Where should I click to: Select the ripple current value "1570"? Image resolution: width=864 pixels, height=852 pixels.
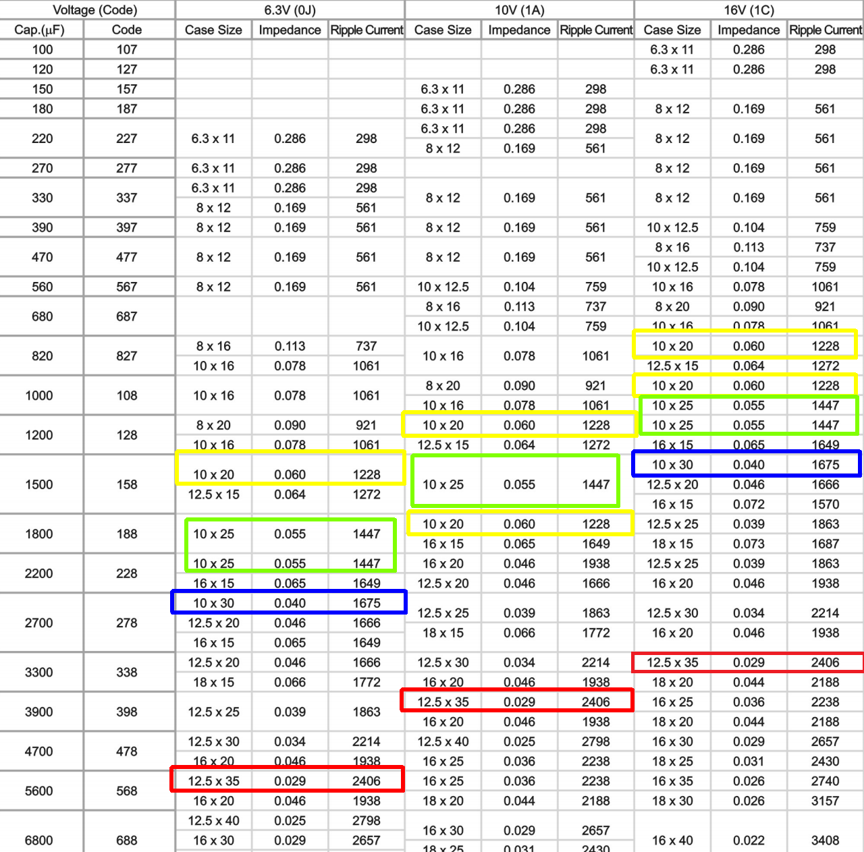826,504
